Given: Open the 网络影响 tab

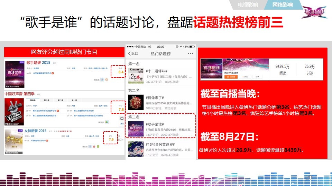Looking at the screenshot, I should coord(283,4).
